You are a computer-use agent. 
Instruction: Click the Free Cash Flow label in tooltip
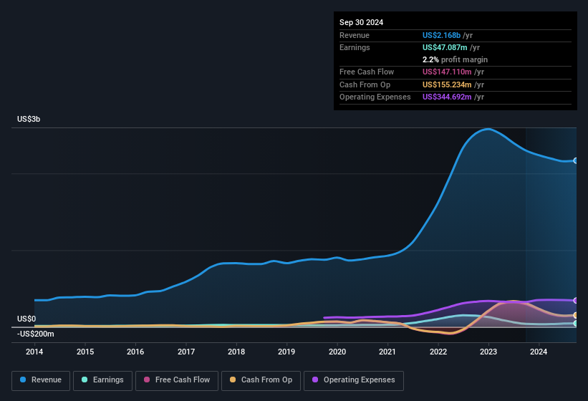(x=367, y=72)
